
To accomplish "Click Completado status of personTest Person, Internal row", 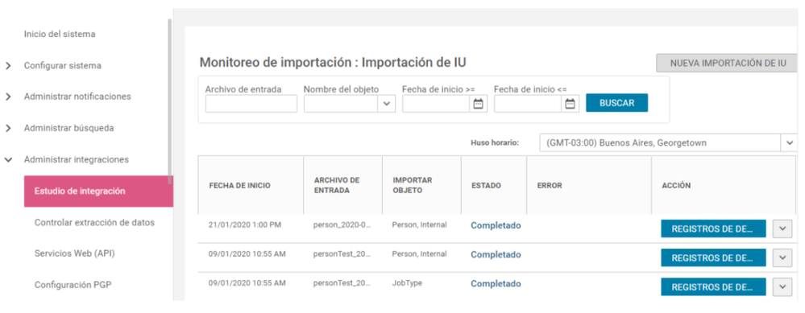I will coord(496,254).
